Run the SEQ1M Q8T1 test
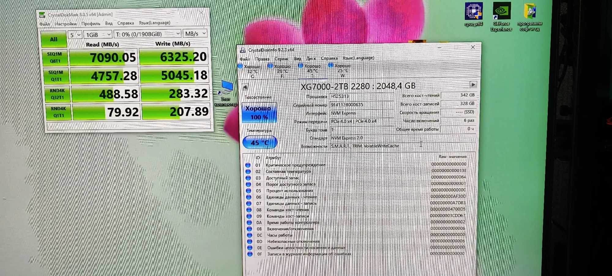 [x=54, y=58]
